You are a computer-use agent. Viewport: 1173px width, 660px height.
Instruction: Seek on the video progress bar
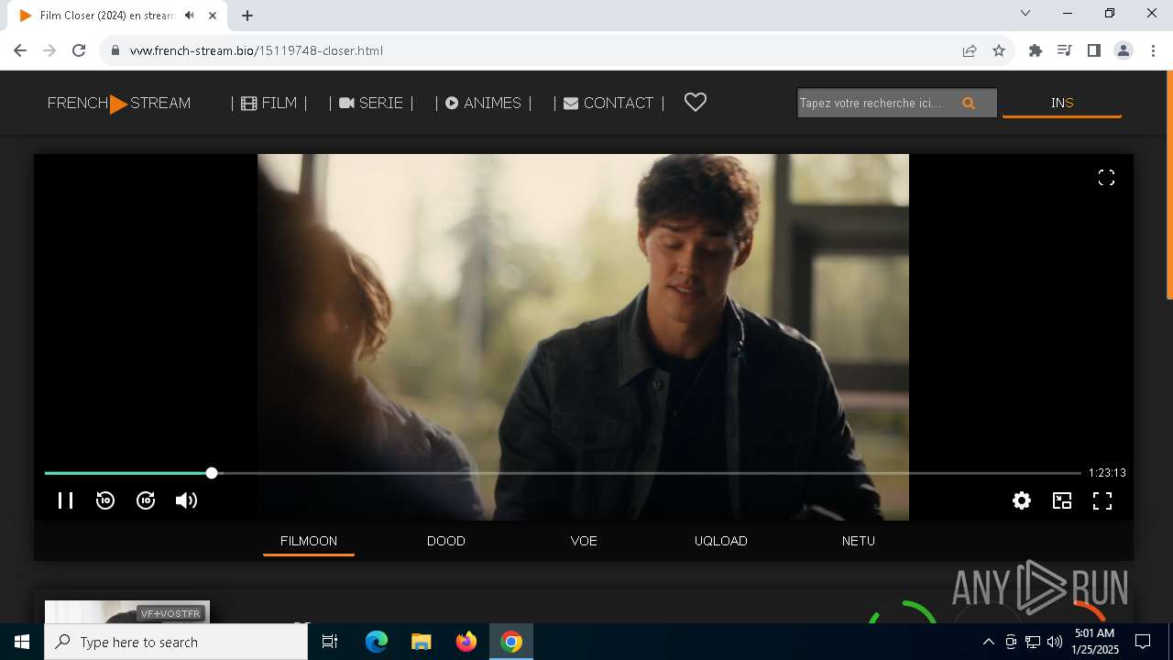click(x=563, y=473)
